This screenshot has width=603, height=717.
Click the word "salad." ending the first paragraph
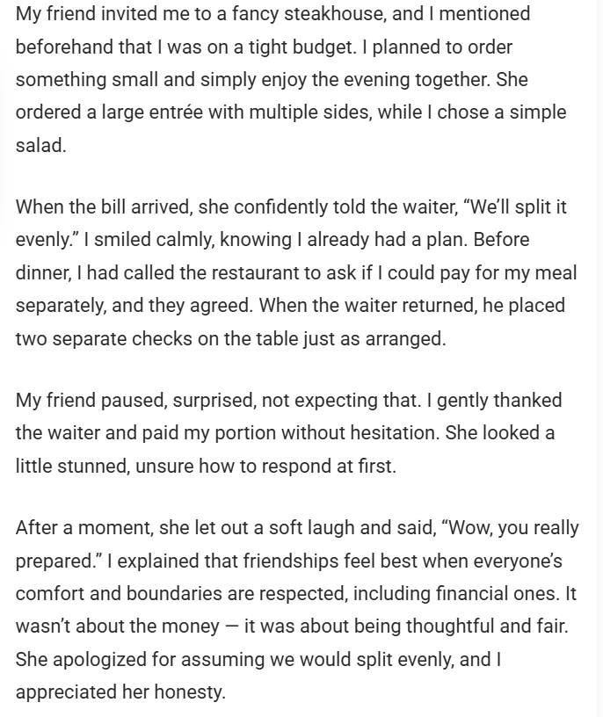click(x=41, y=145)
